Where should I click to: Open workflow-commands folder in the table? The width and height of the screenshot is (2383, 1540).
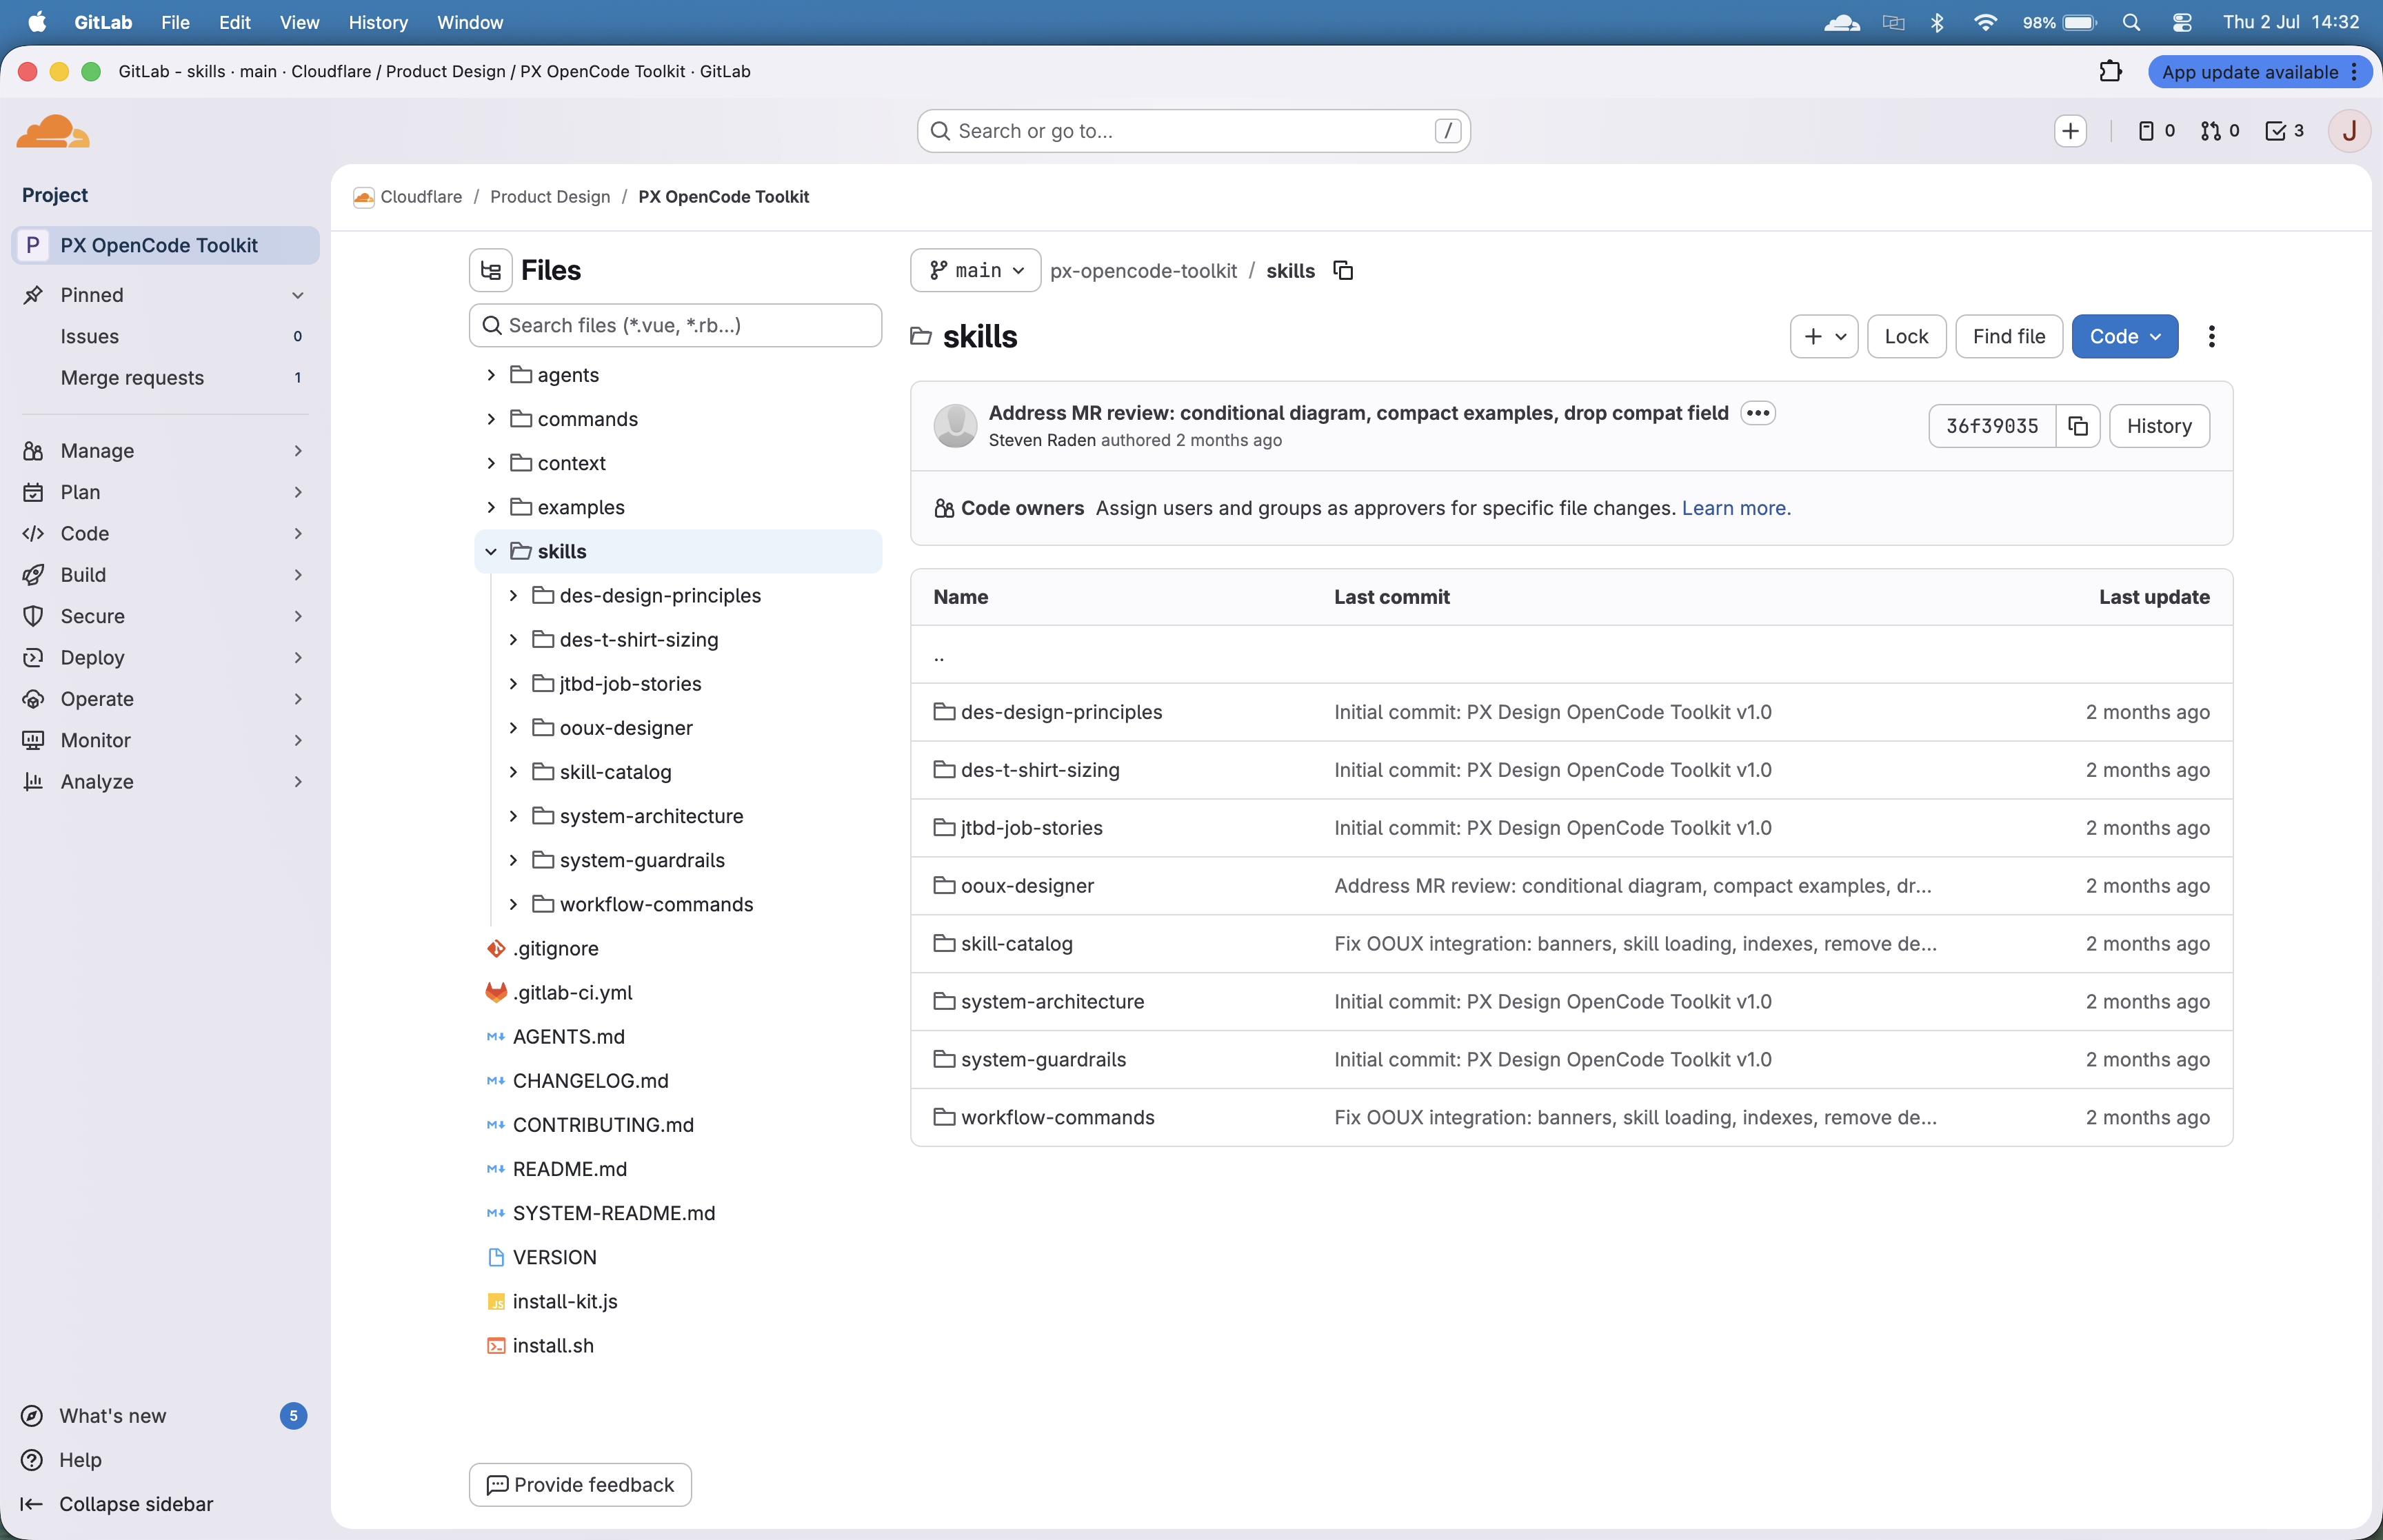coord(1057,1117)
